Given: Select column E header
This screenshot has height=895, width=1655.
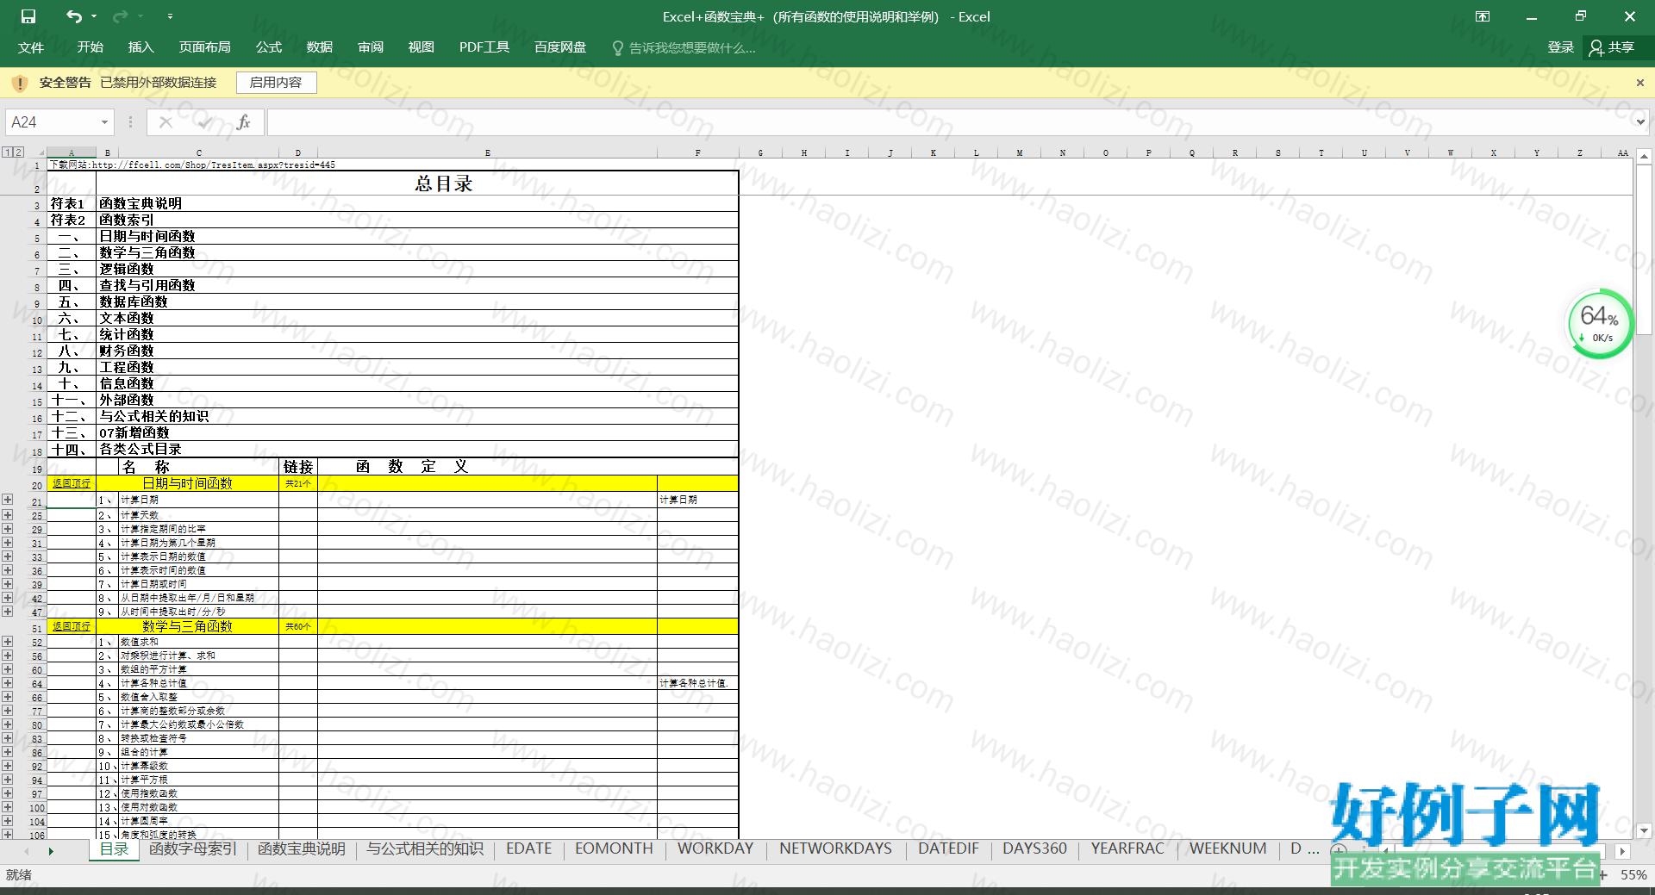Looking at the screenshot, I should pos(487,152).
